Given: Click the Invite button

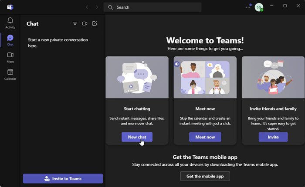Looking at the screenshot, I should click(x=273, y=137).
